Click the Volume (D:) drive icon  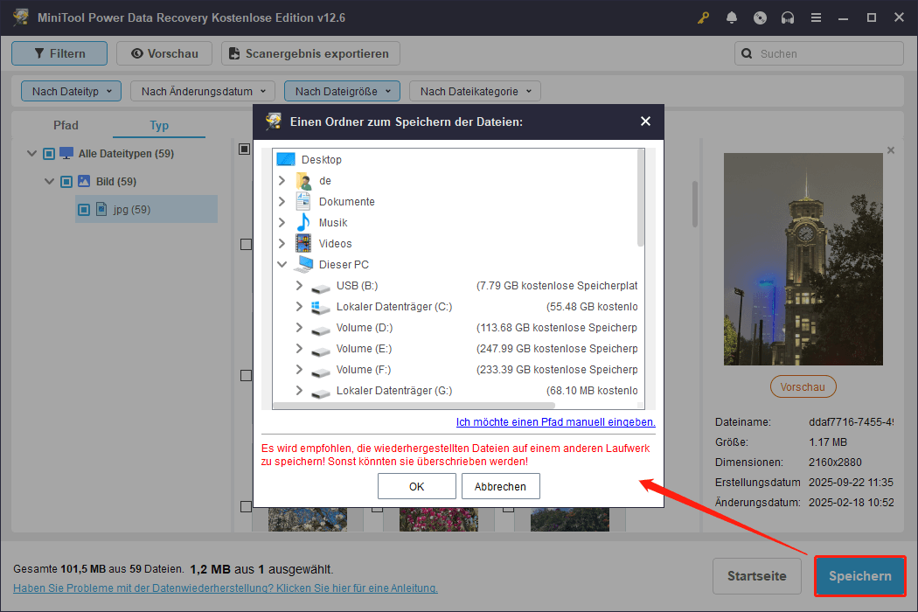point(320,329)
